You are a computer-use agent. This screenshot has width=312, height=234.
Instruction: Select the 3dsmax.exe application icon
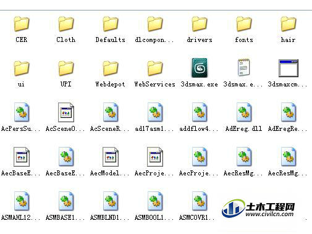(x=200, y=68)
